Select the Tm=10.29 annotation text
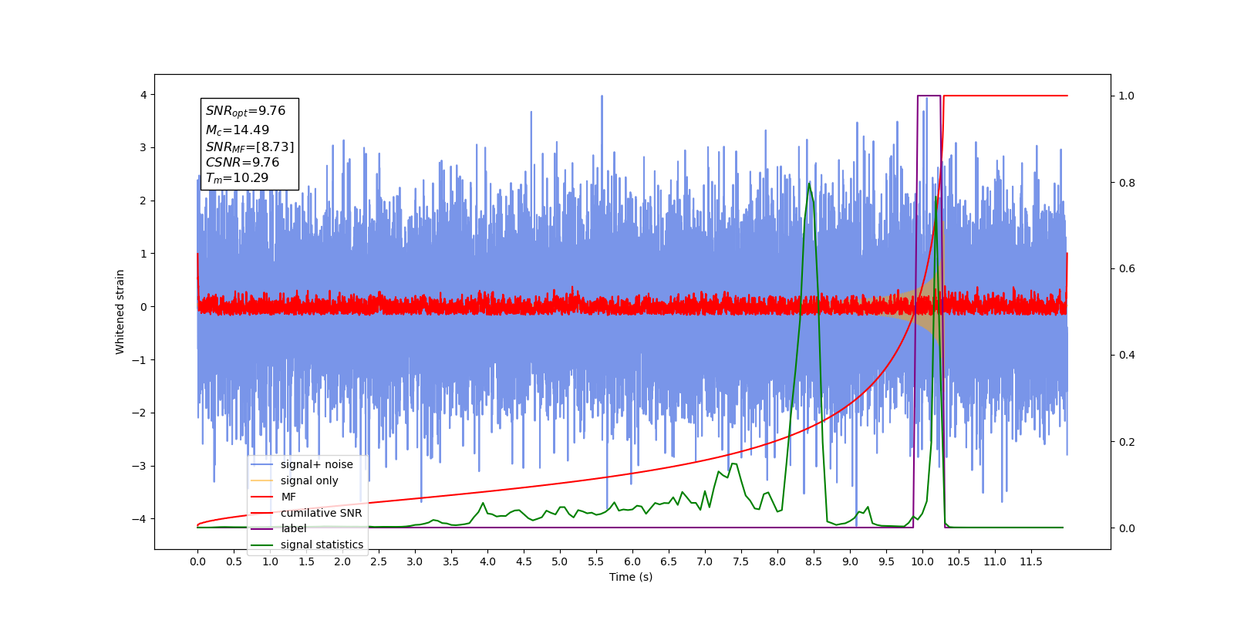The height and width of the screenshot is (617, 1234). [237, 178]
